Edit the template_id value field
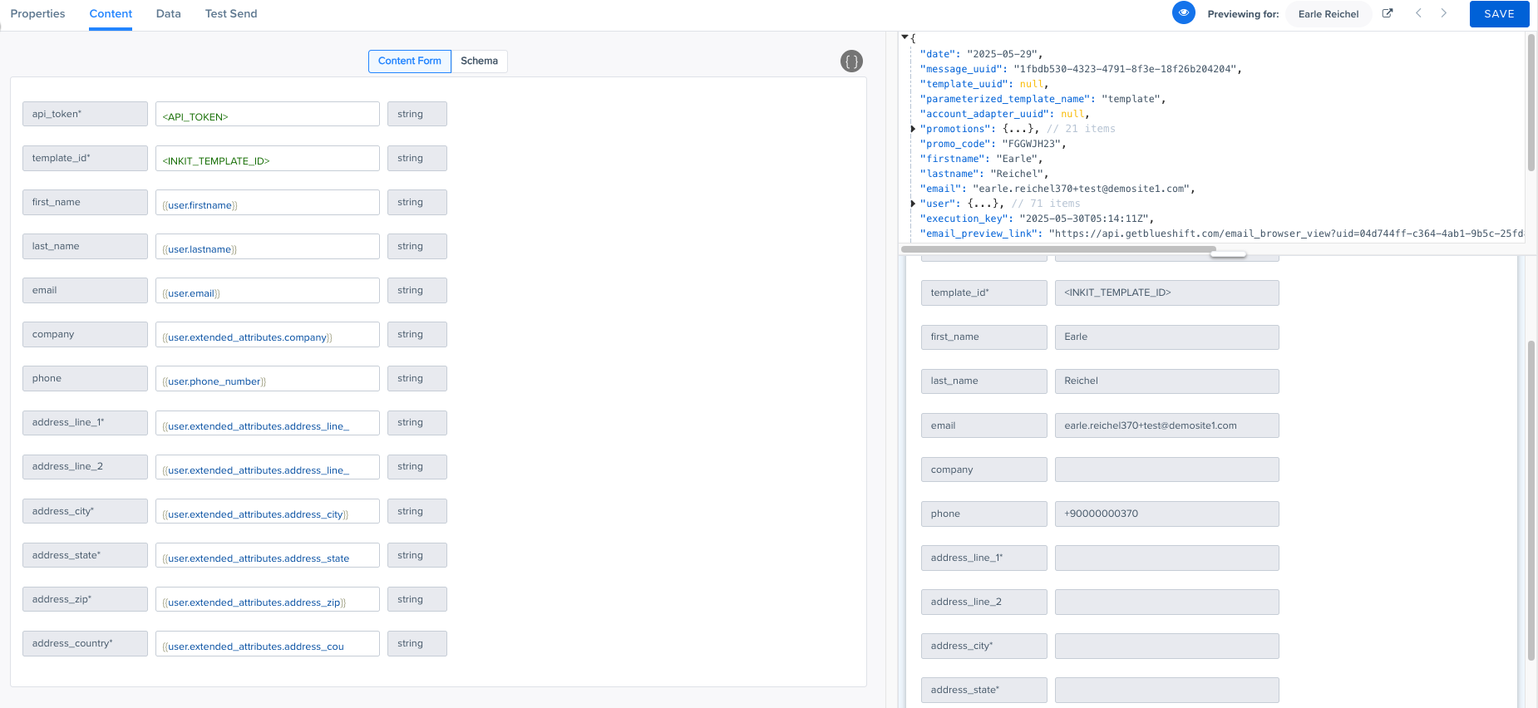Viewport: 1538px width, 708px height. 268,158
